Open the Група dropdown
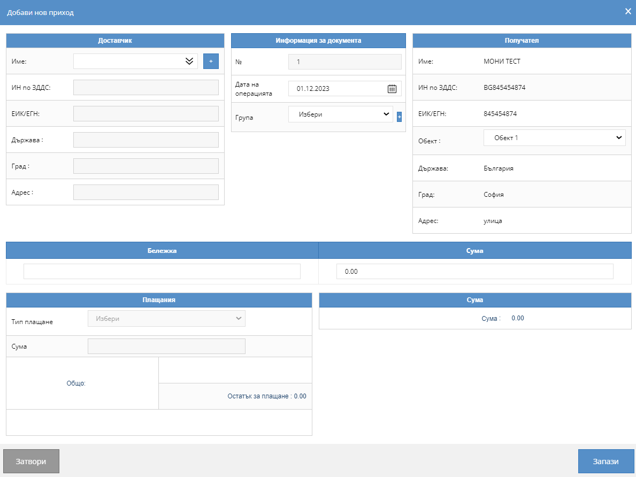Viewport: 636px width, 477px height. tap(341, 114)
